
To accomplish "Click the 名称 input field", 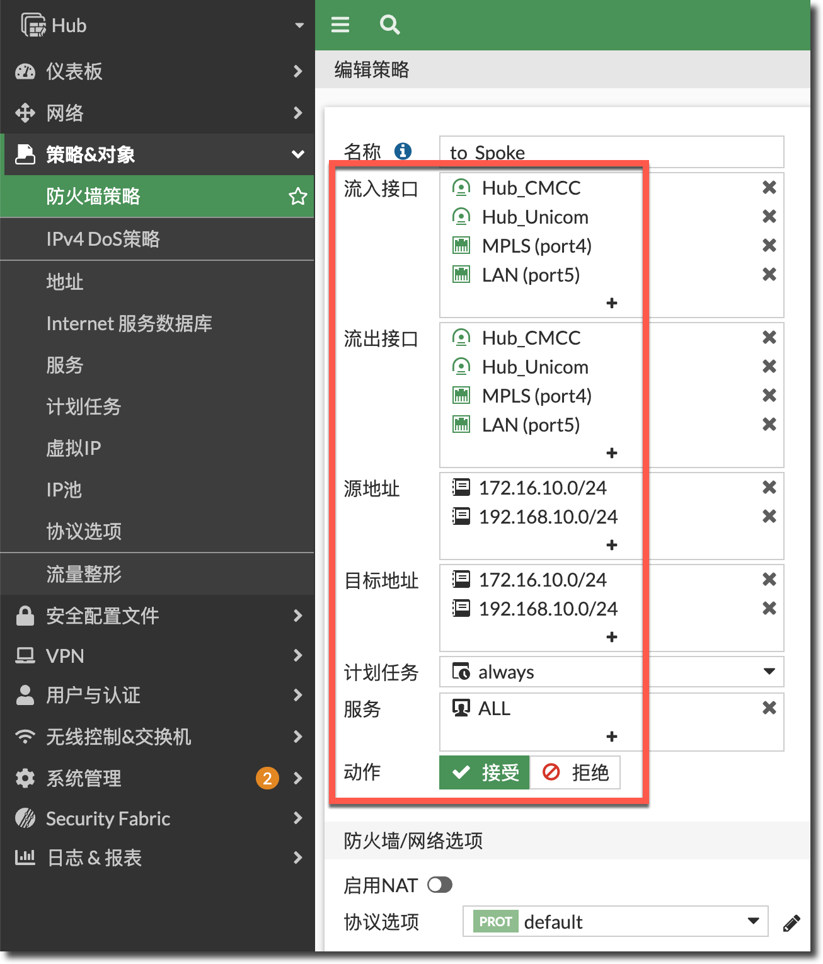I will (611, 152).
